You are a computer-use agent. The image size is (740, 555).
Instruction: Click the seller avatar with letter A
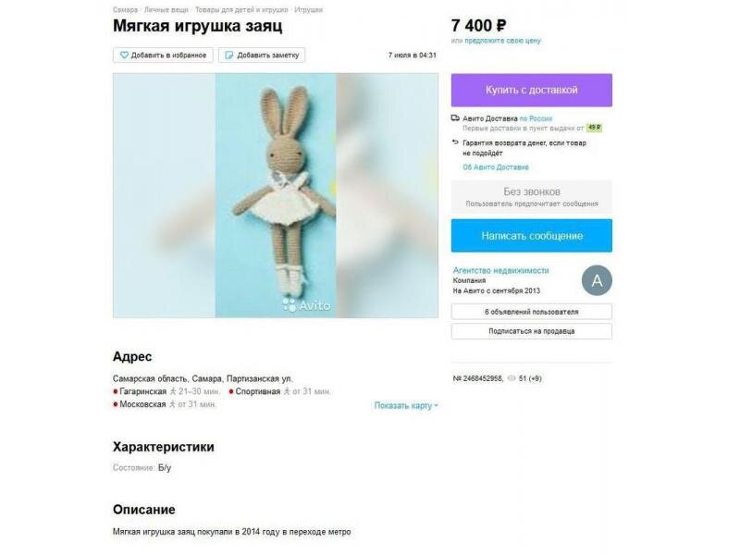coord(597,280)
